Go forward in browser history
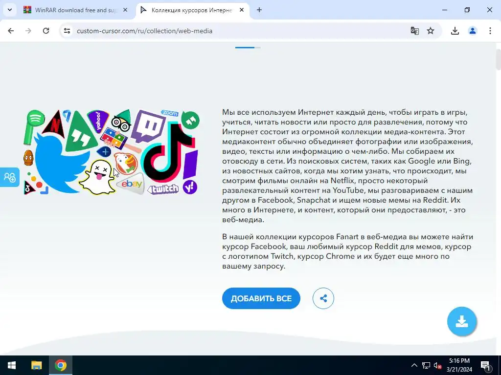 28,31
